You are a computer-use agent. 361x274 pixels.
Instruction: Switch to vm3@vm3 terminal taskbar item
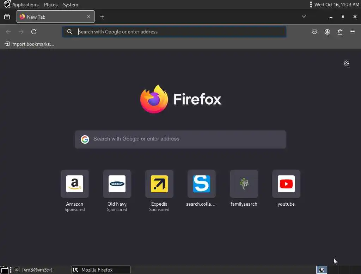point(33,270)
